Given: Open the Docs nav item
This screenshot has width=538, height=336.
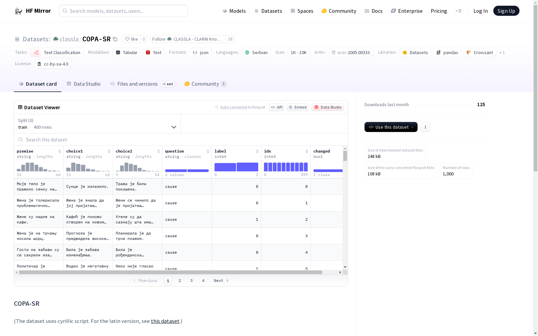Looking at the screenshot, I should [374, 11].
